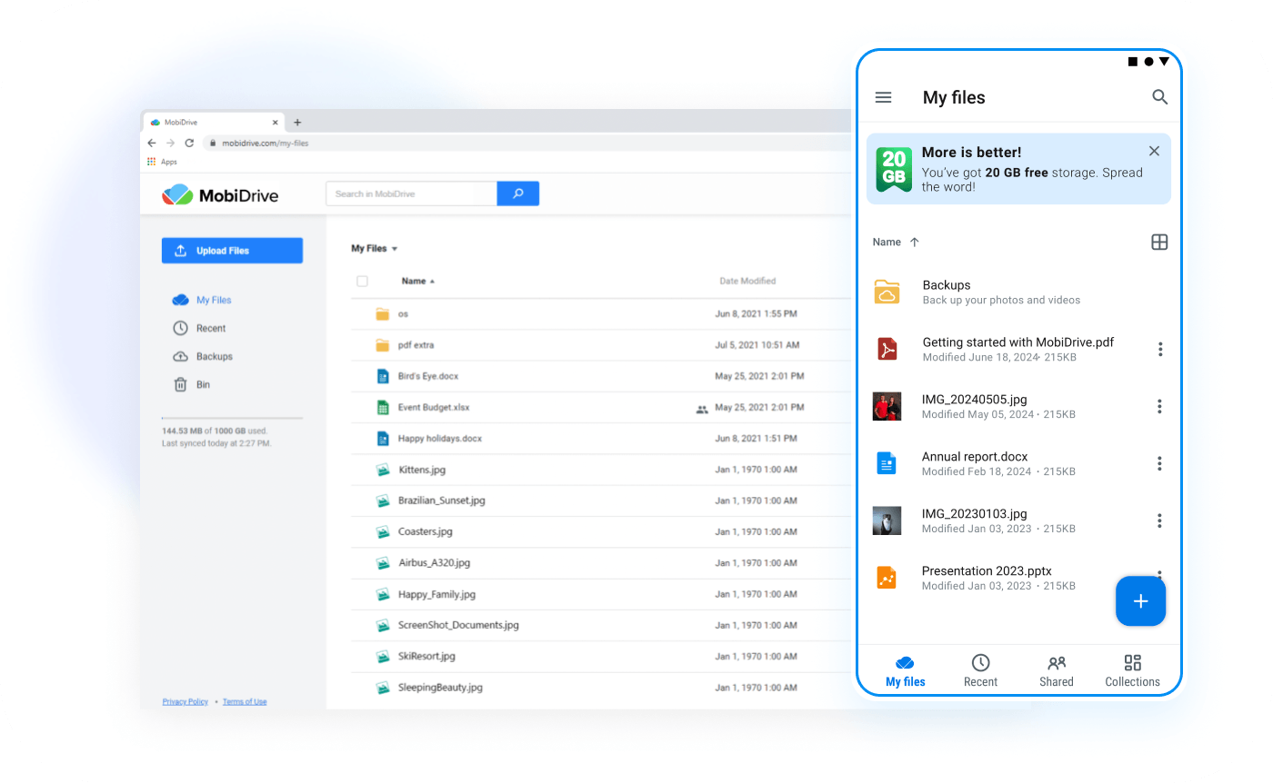Toggle the select all files checkbox
The height and width of the screenshot is (783, 1273).
[x=362, y=282]
